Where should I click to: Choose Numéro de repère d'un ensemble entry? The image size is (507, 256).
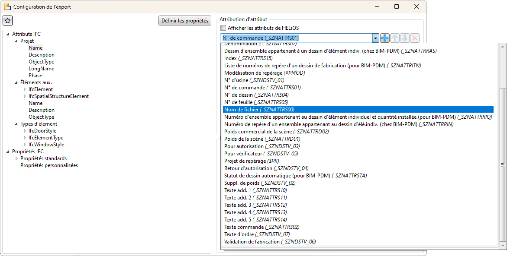(339, 124)
